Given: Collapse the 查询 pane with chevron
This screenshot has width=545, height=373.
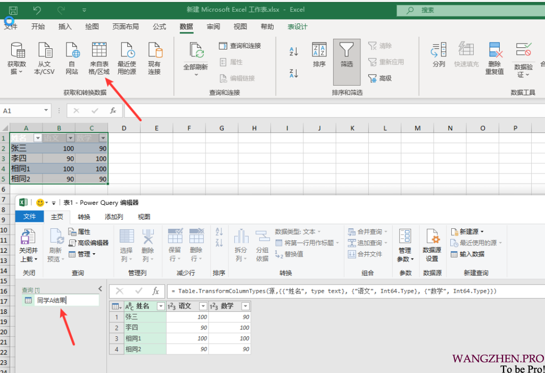Looking at the screenshot, I should [100, 288].
